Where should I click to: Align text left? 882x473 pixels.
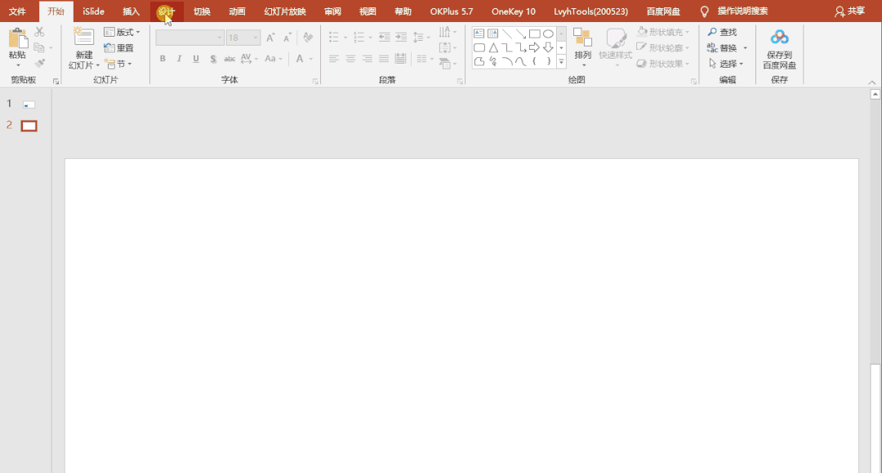334,59
